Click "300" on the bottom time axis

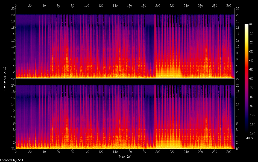(229, 152)
